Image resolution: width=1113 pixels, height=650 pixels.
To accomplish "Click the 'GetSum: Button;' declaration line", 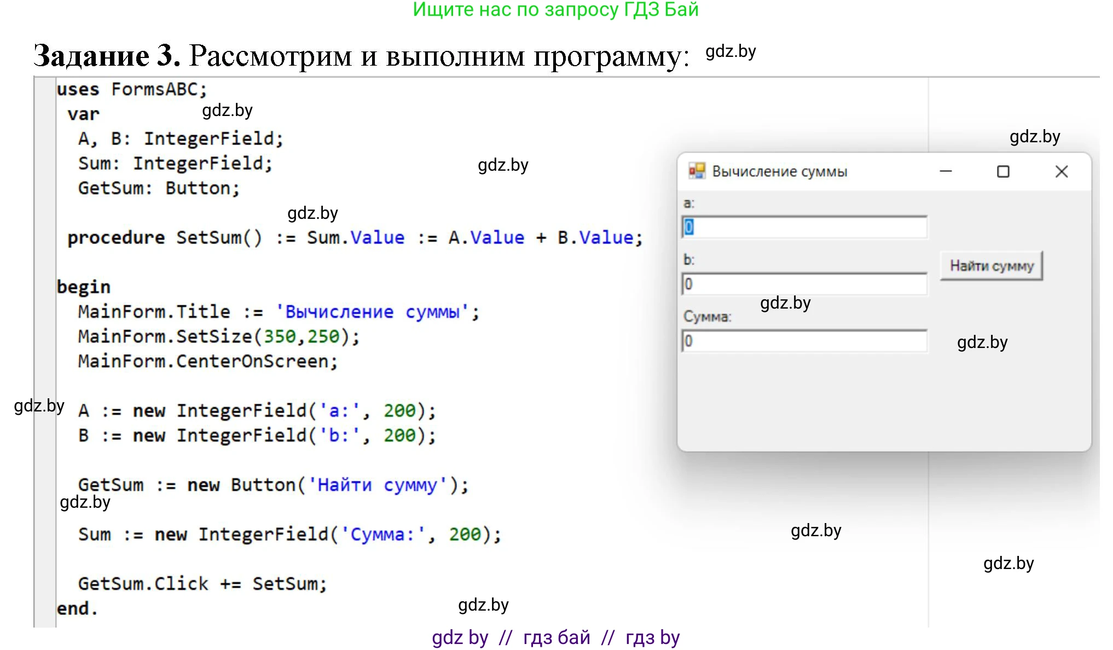I will [x=159, y=188].
